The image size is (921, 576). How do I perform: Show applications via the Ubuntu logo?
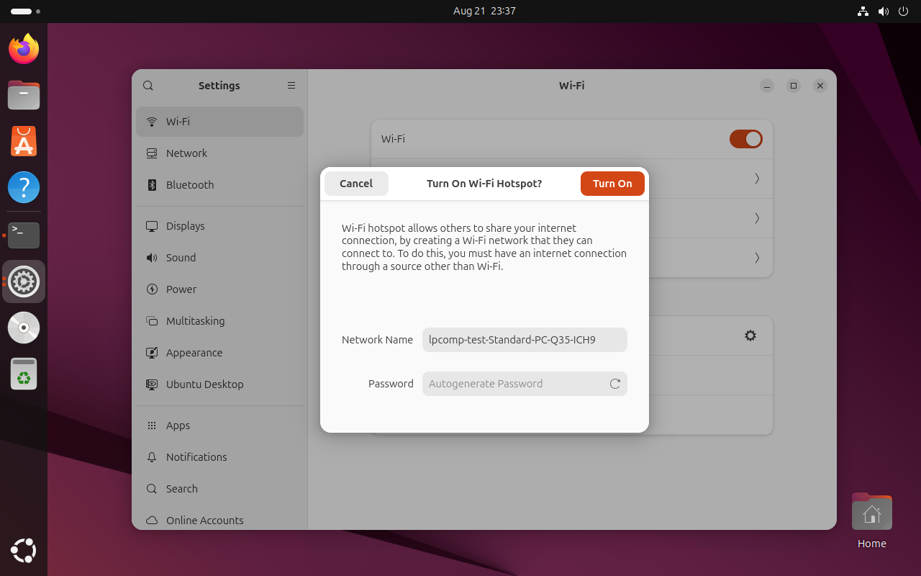(24, 551)
